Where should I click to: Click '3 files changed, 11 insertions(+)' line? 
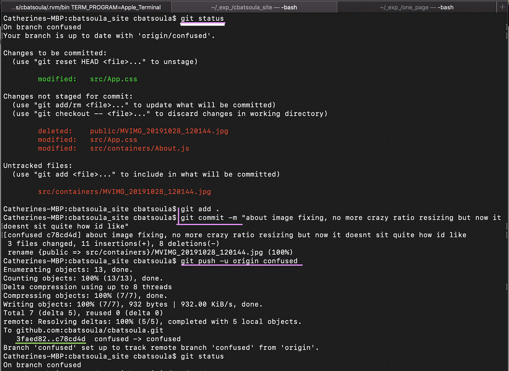tap(113, 244)
